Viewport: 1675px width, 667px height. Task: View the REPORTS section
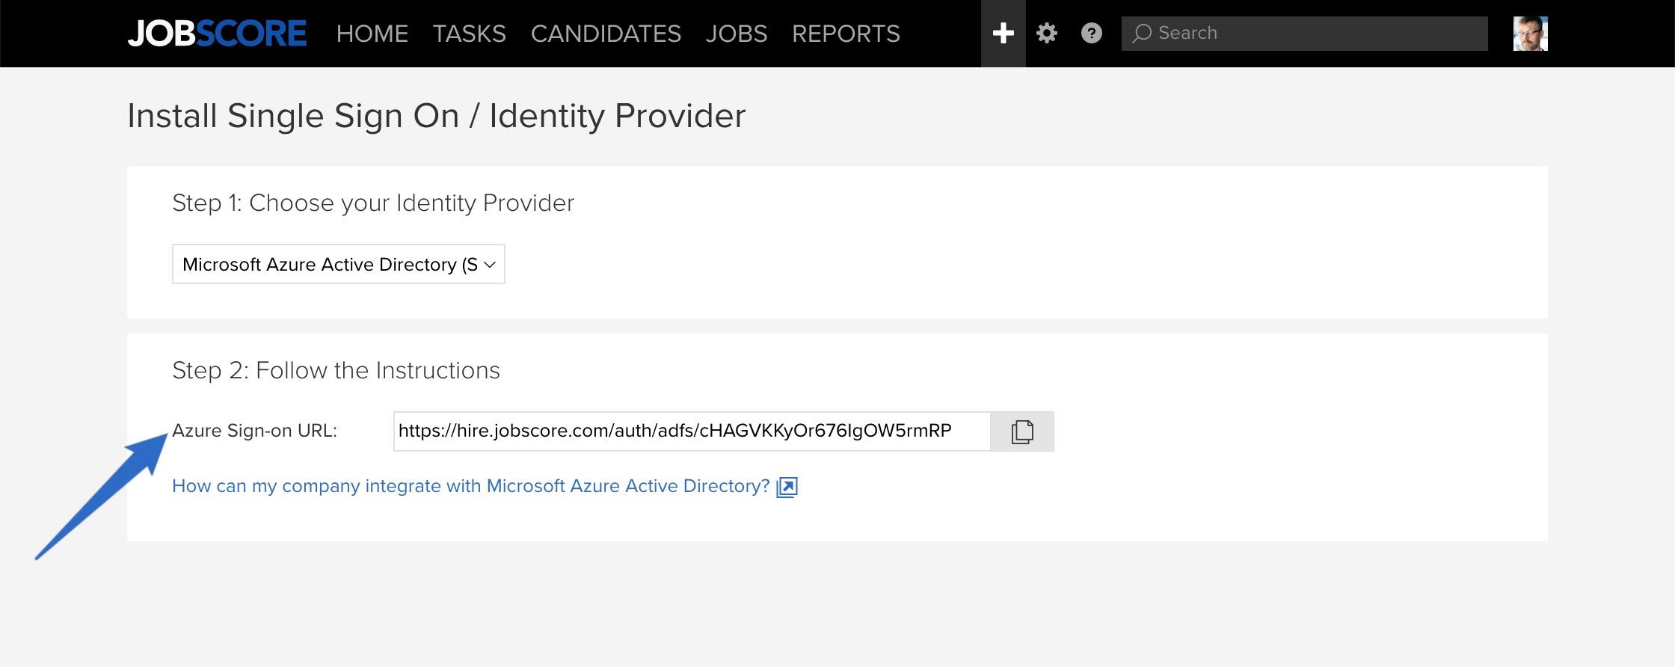pos(846,34)
